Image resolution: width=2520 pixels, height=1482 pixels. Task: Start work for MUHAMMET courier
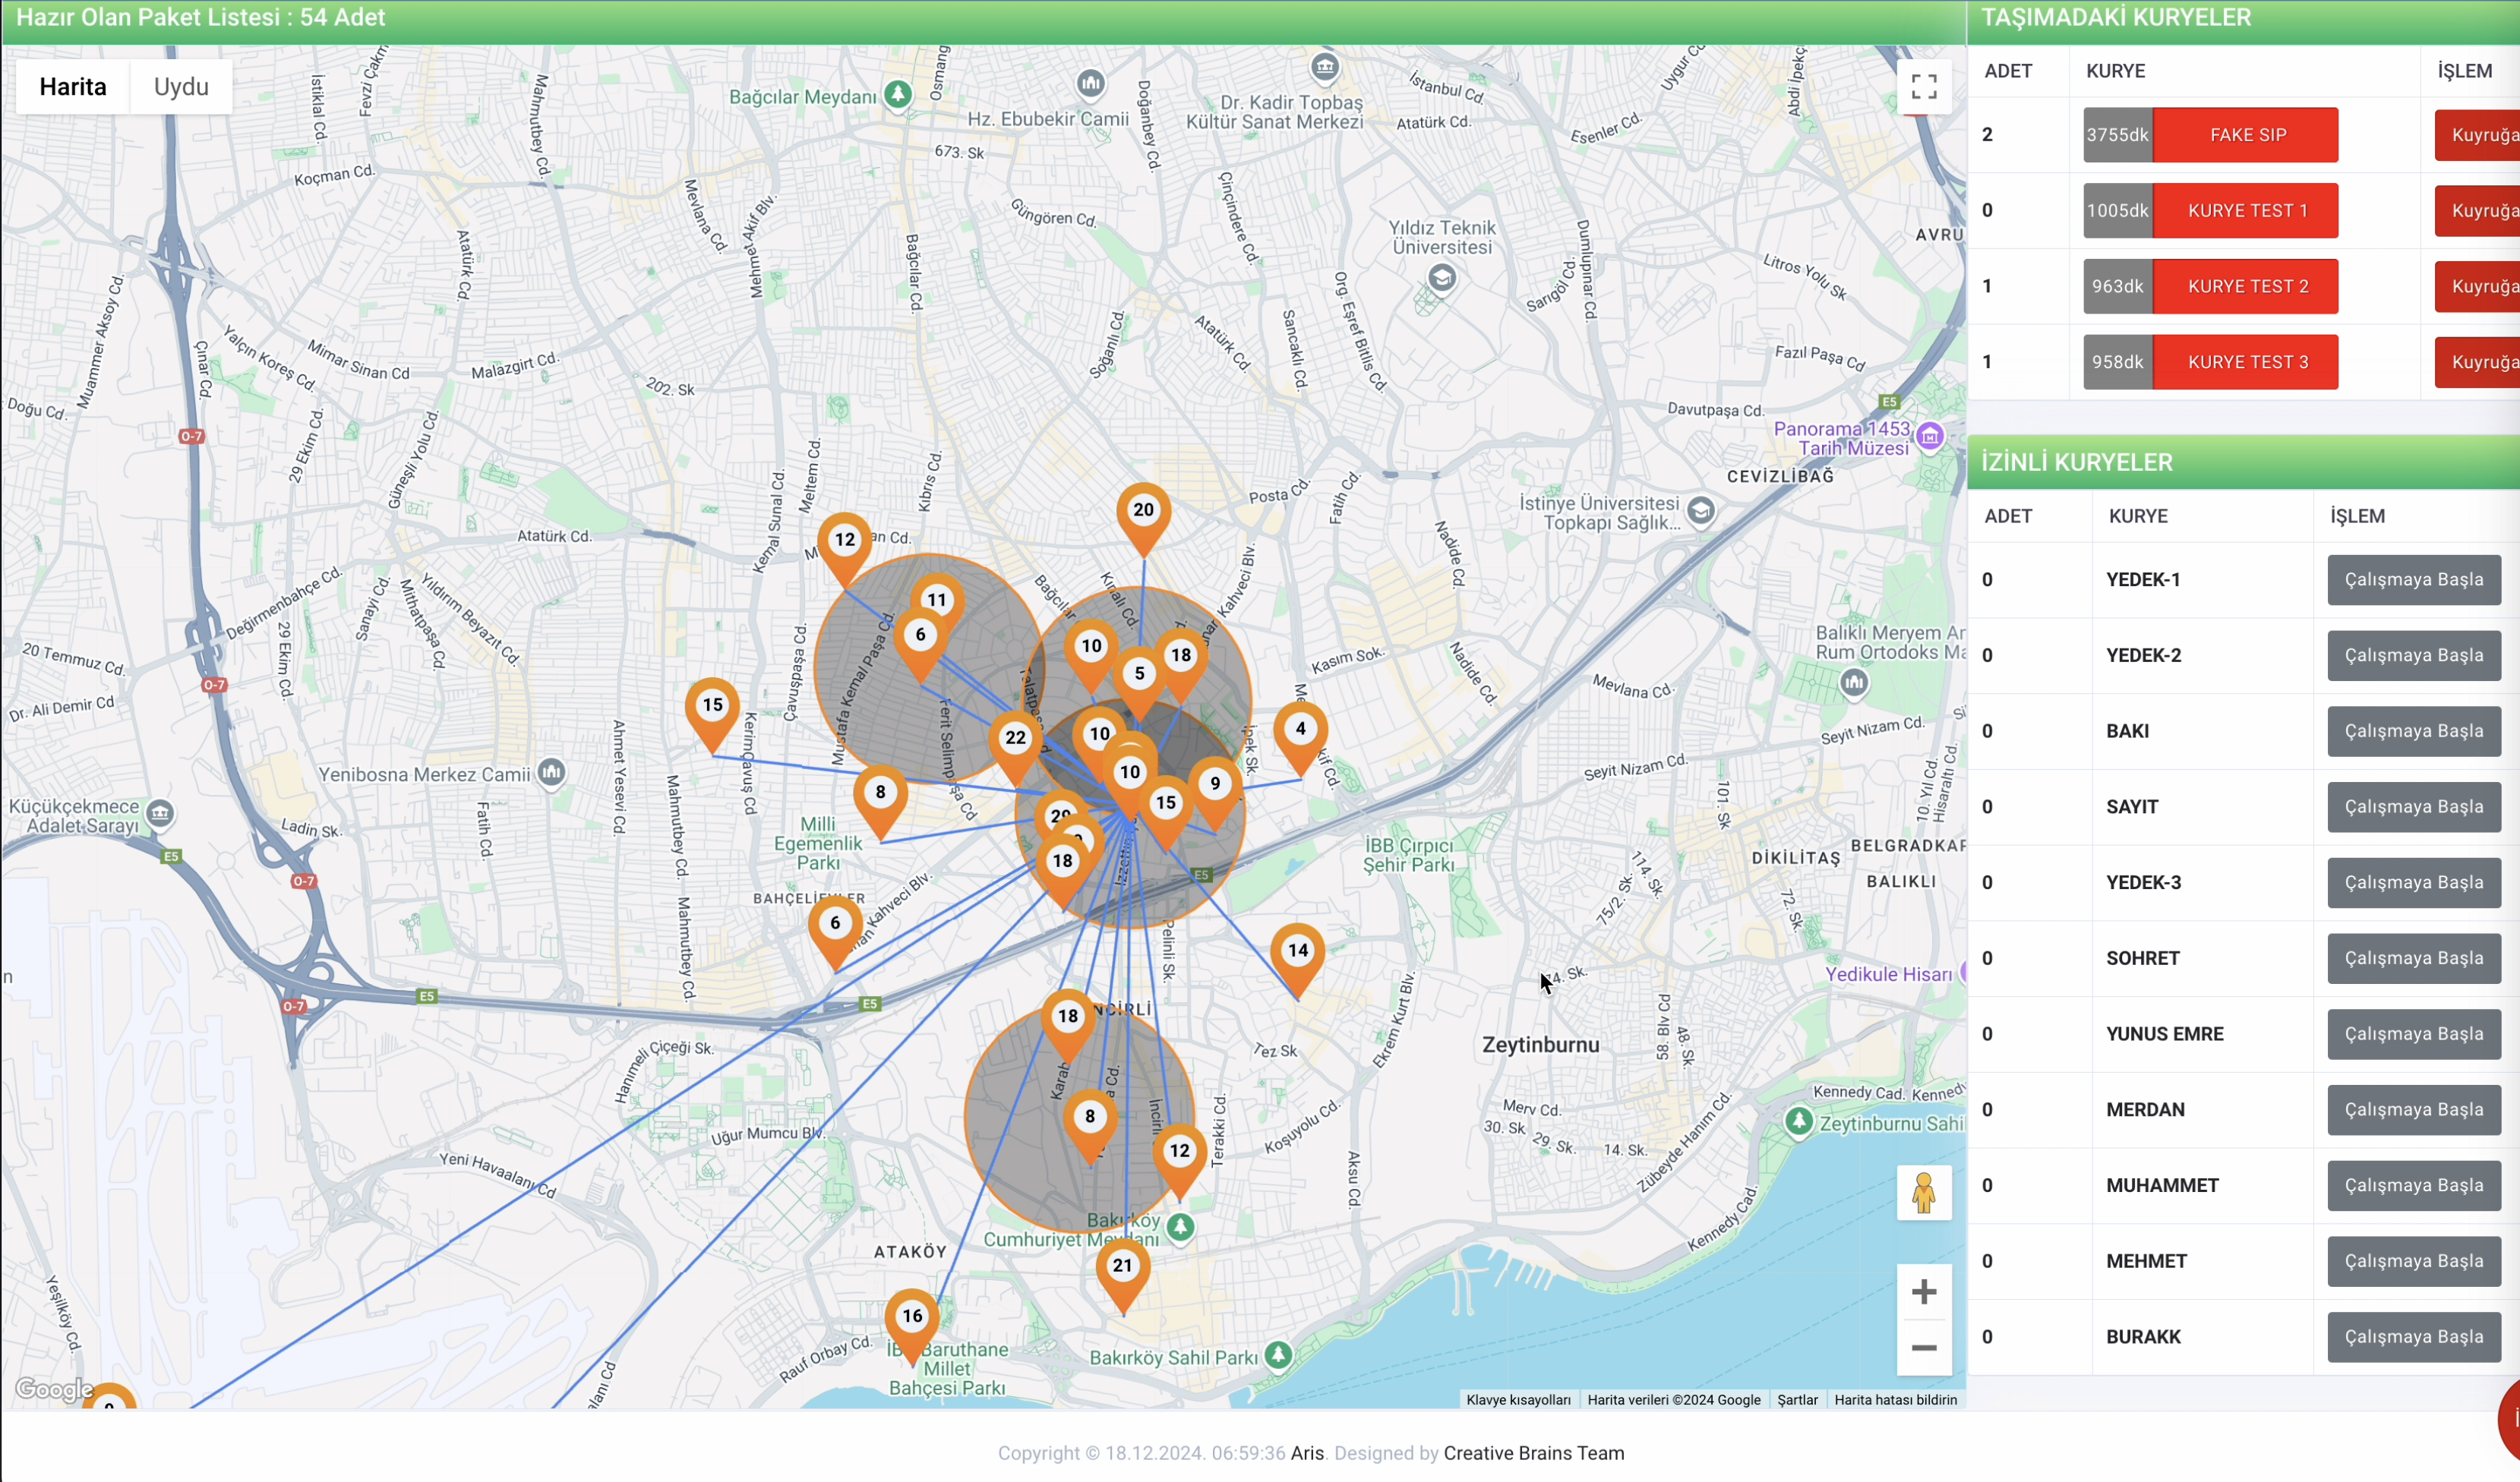tap(2414, 1186)
